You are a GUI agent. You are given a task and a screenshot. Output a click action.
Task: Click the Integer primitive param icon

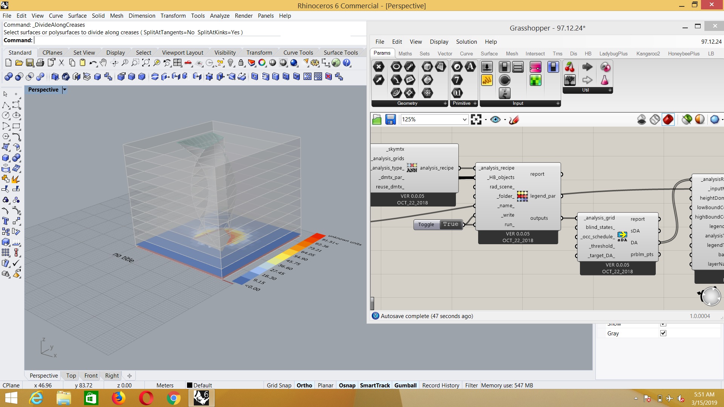pyautogui.click(x=457, y=80)
